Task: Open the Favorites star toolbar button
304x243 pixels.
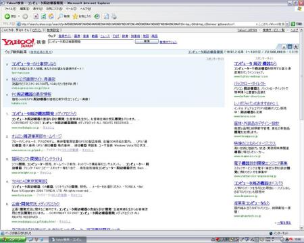Action: pos(82,16)
